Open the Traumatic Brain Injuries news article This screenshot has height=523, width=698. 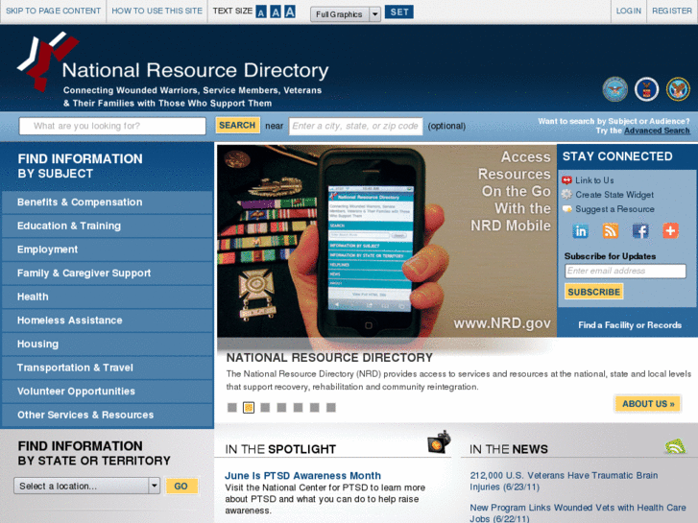tap(564, 481)
